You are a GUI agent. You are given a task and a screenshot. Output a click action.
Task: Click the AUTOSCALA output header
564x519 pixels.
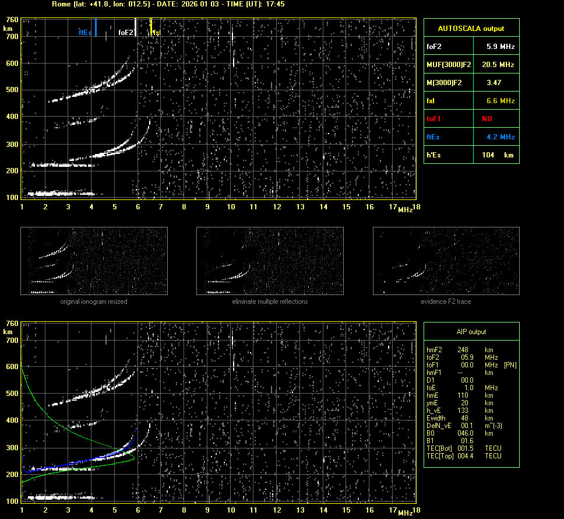pos(471,28)
